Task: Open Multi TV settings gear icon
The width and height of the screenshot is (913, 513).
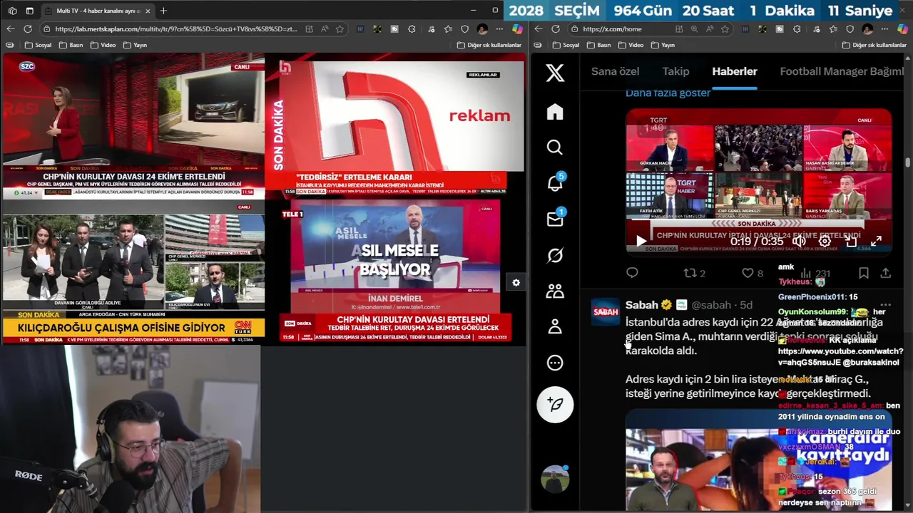Action: point(516,283)
